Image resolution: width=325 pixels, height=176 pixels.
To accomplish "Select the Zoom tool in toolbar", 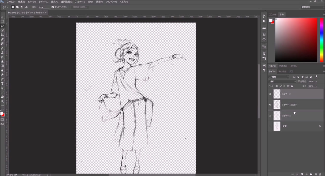I will [2, 101].
